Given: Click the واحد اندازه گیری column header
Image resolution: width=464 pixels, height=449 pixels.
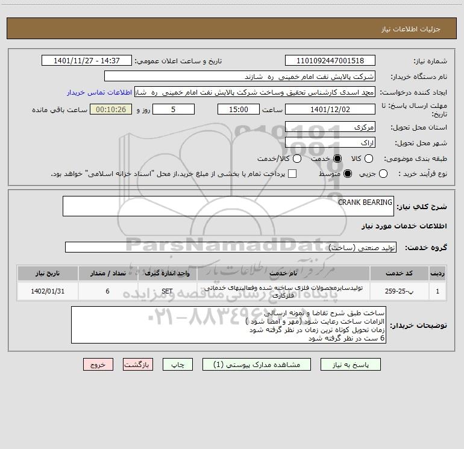Looking at the screenshot, I should [x=167, y=273].
